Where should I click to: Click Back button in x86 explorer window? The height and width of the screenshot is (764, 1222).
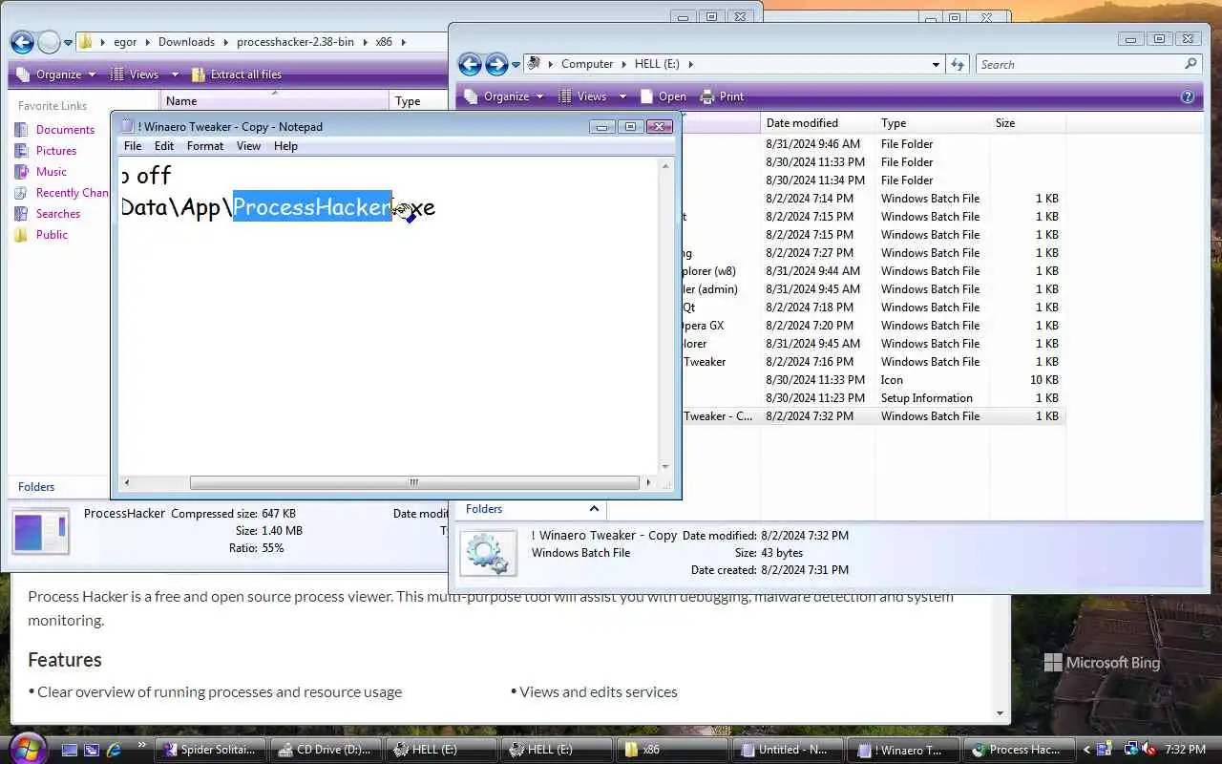click(x=22, y=42)
